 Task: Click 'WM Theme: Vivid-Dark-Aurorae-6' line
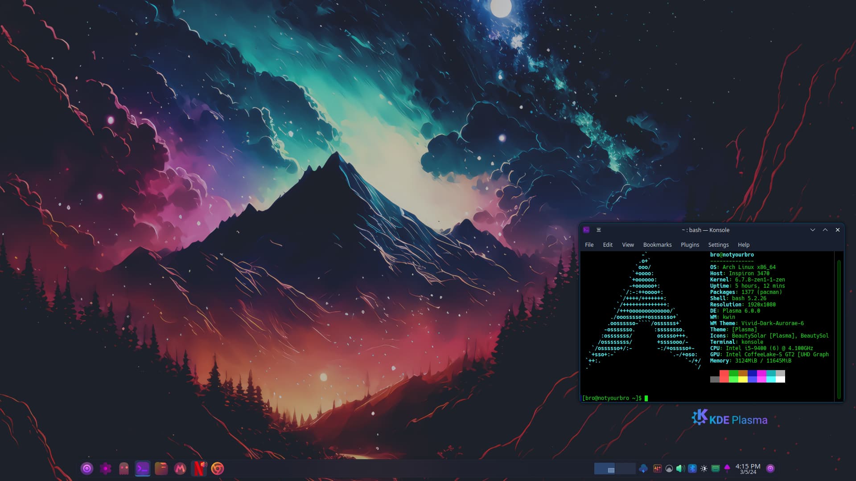pos(757,323)
